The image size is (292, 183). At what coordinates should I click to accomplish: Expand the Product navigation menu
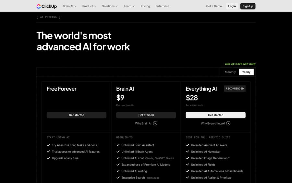(89, 6)
